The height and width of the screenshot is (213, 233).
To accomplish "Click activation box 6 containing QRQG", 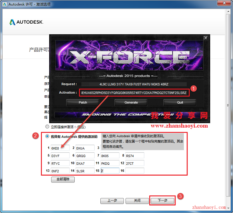I will coord(85,155).
